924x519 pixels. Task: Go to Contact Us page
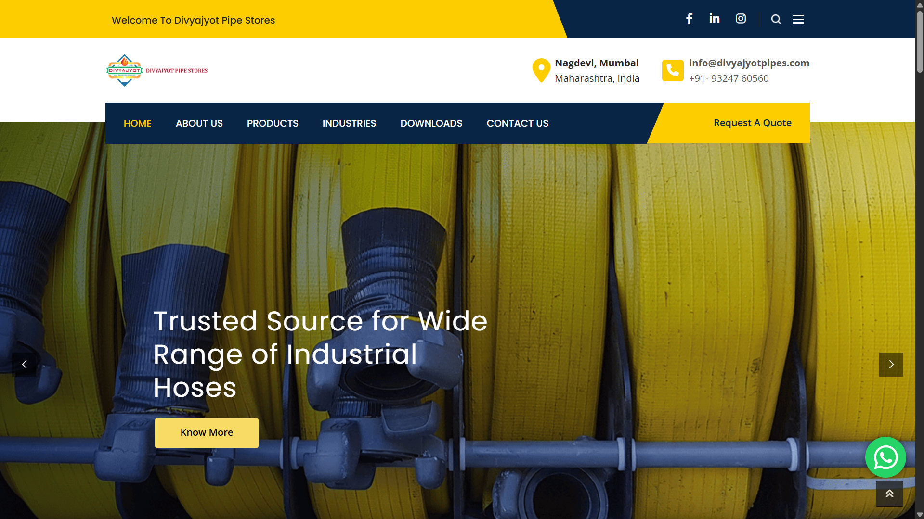point(518,123)
